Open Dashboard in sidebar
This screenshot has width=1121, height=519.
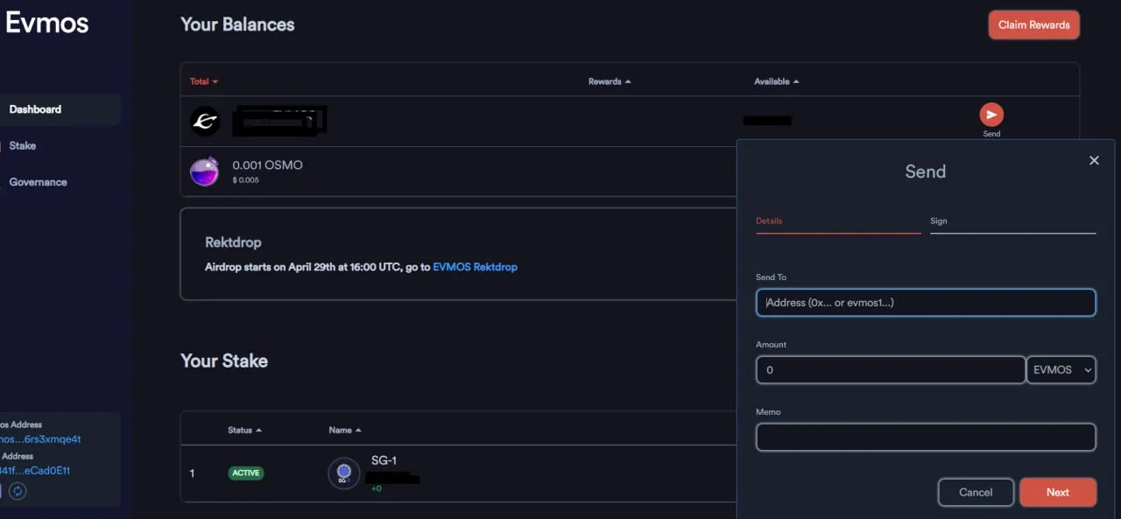tap(60, 109)
